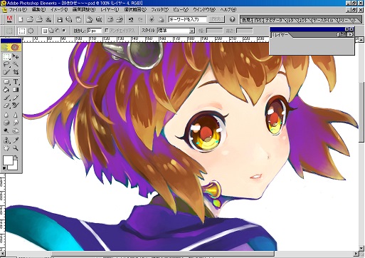Select the Crop tool
The width and height of the screenshot is (365, 258).
(x=16, y=72)
